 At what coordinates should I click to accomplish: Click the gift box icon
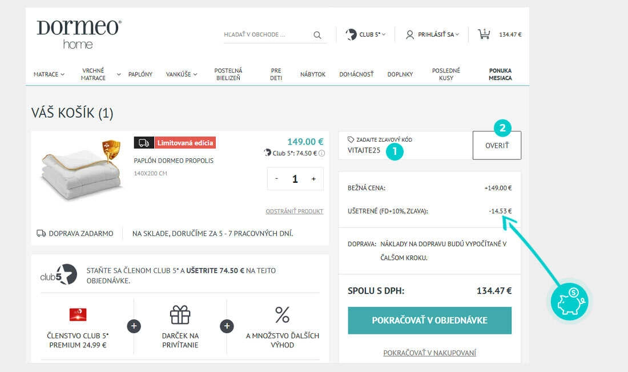pos(180,315)
